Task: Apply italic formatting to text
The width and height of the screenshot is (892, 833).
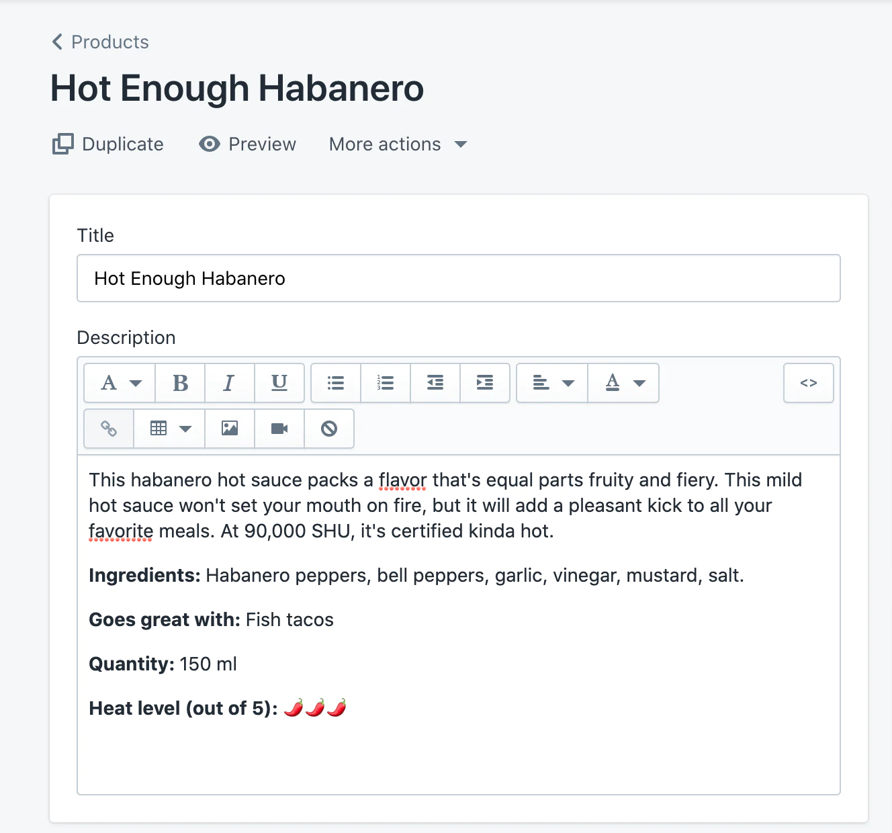Action: pyautogui.click(x=230, y=383)
